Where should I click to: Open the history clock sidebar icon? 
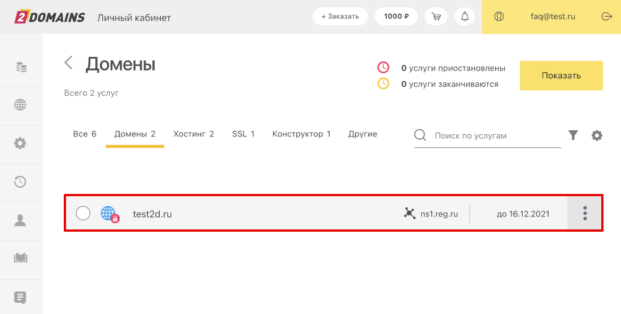[x=20, y=182]
